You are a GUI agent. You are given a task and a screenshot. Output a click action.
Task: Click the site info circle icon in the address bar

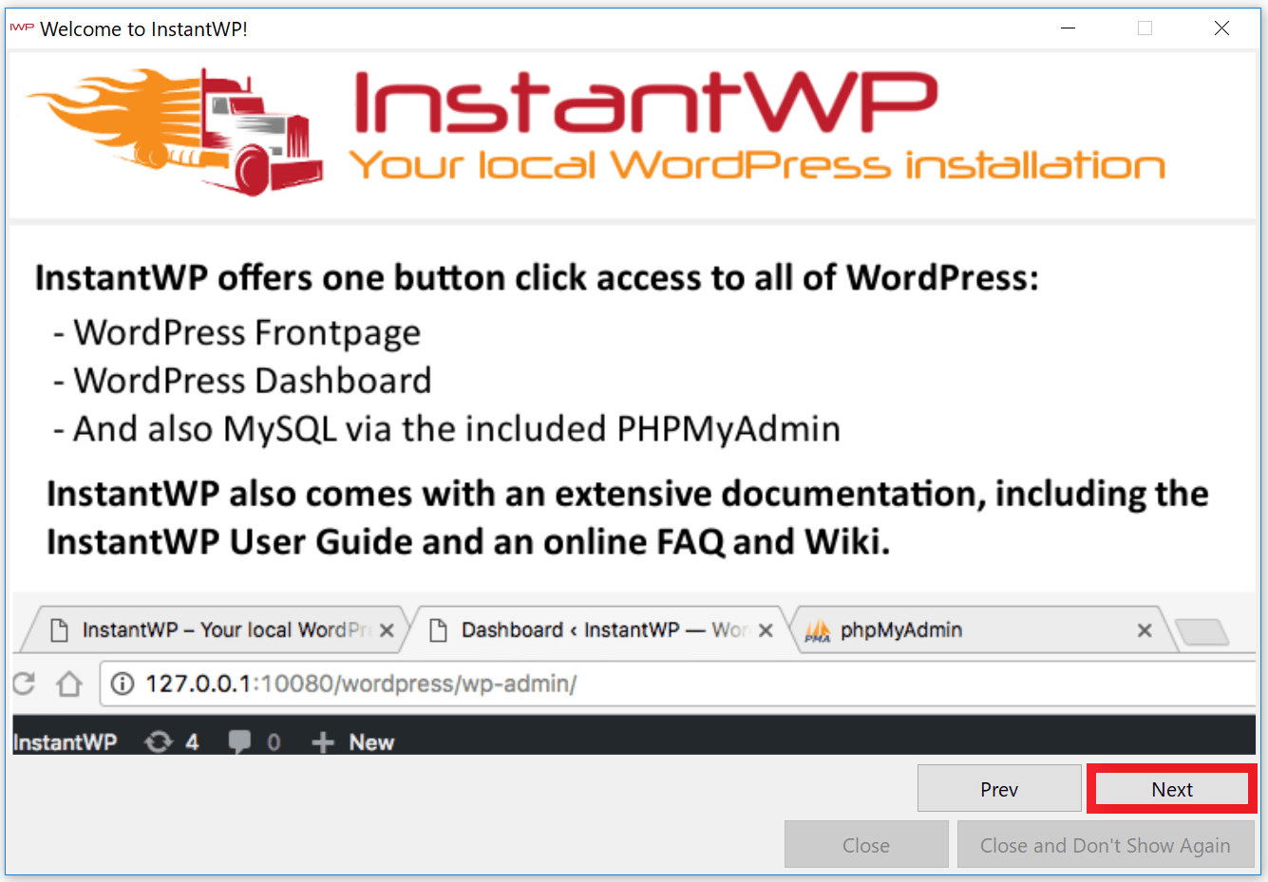pos(123,683)
